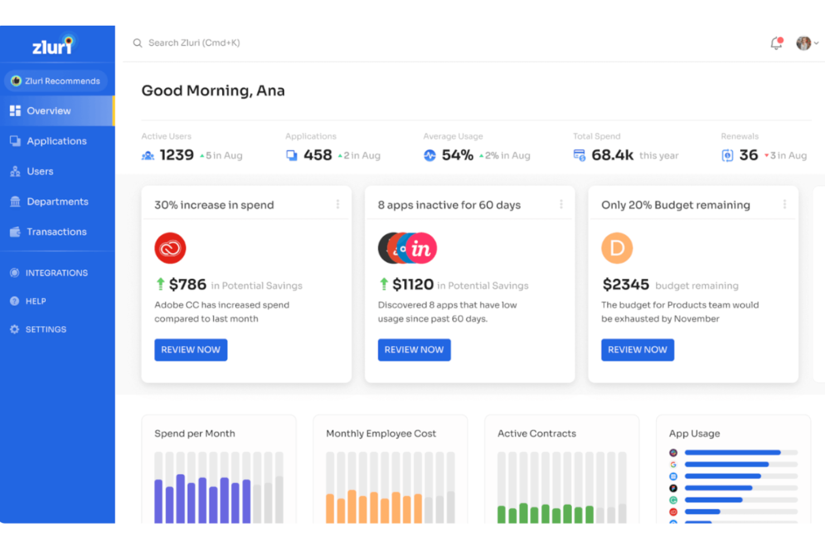Image resolution: width=825 pixels, height=550 pixels.
Task: Open Departments using its building icon
Action: tap(15, 201)
